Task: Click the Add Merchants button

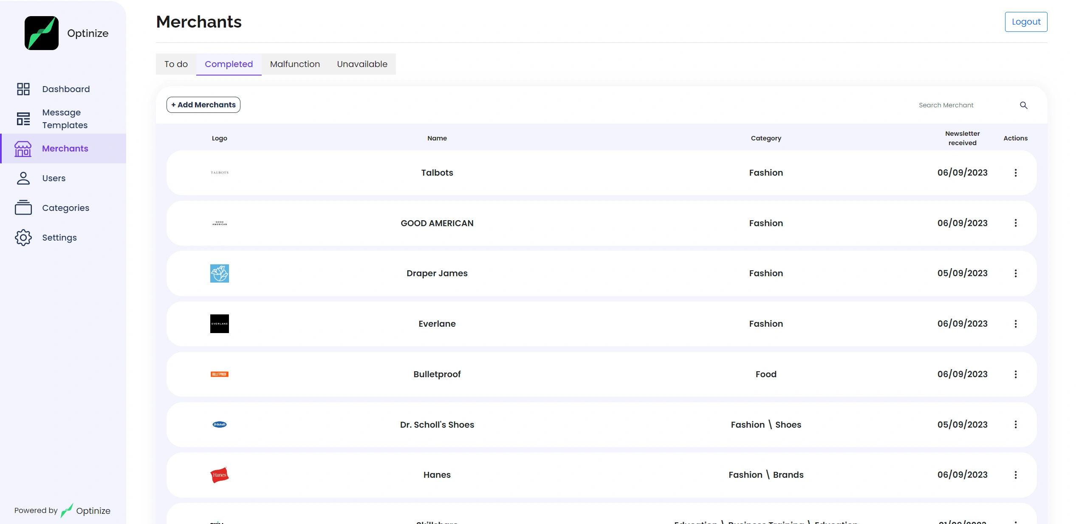Action: [x=203, y=105]
